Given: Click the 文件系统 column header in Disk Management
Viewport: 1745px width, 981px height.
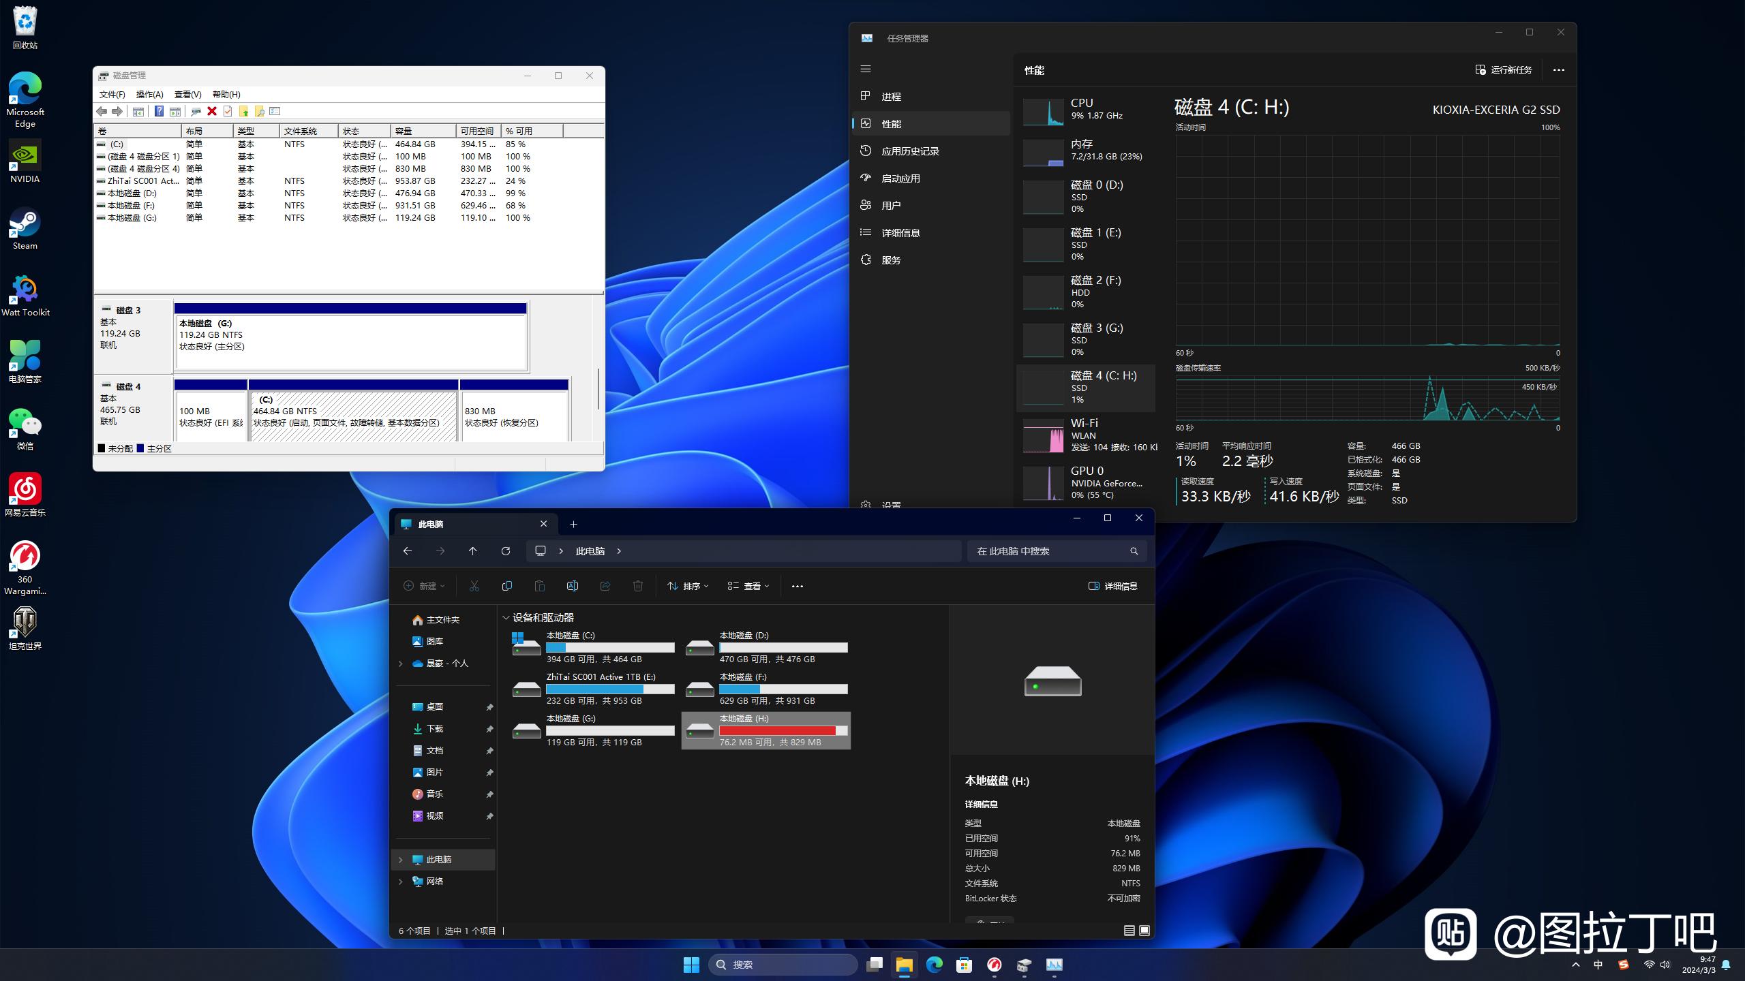Looking at the screenshot, I should point(308,131).
